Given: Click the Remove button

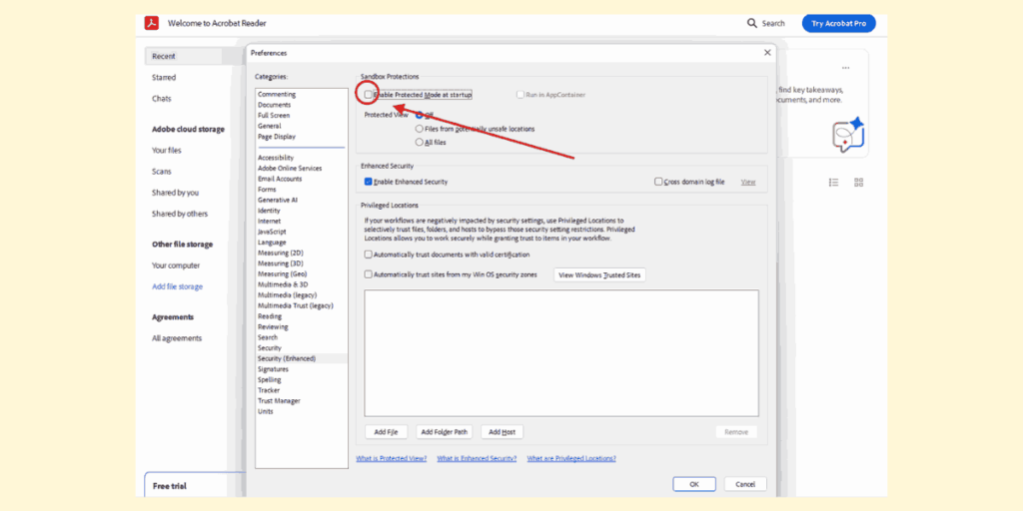Looking at the screenshot, I should click(x=736, y=431).
